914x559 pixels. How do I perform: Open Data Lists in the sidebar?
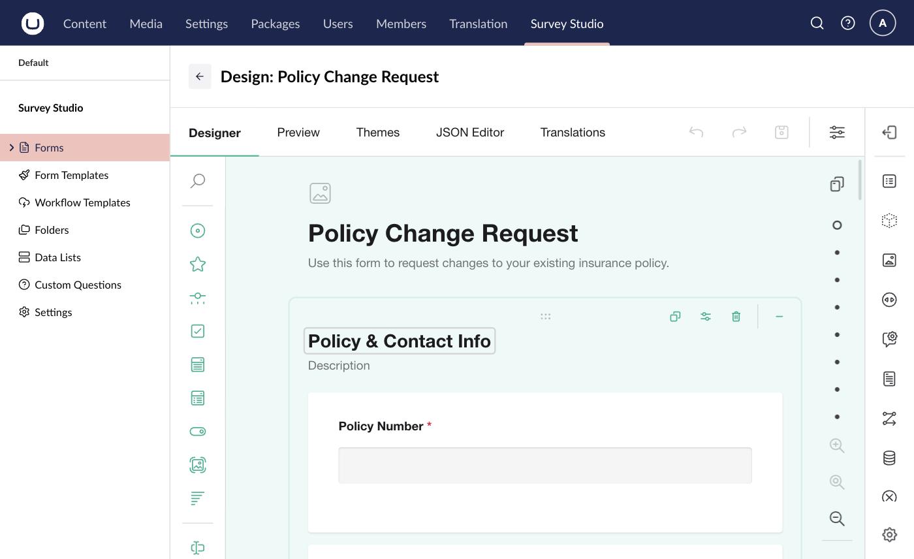coord(85,257)
